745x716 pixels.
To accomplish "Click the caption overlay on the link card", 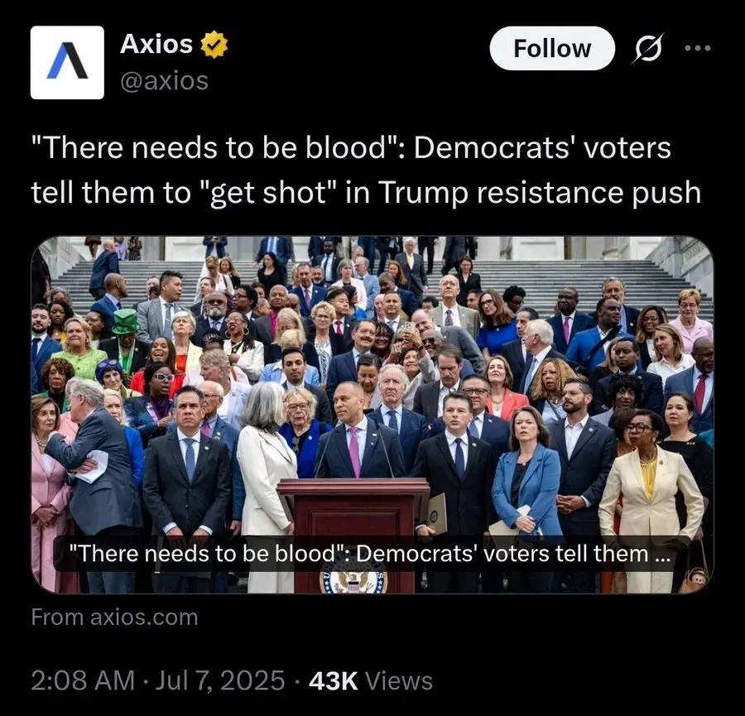I will point(370,554).
